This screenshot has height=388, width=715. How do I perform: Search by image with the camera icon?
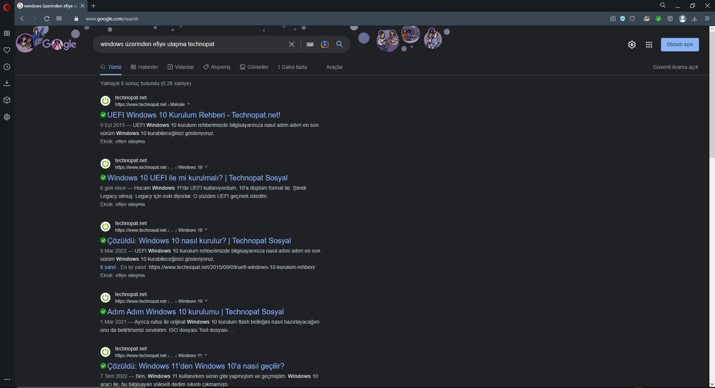click(325, 44)
